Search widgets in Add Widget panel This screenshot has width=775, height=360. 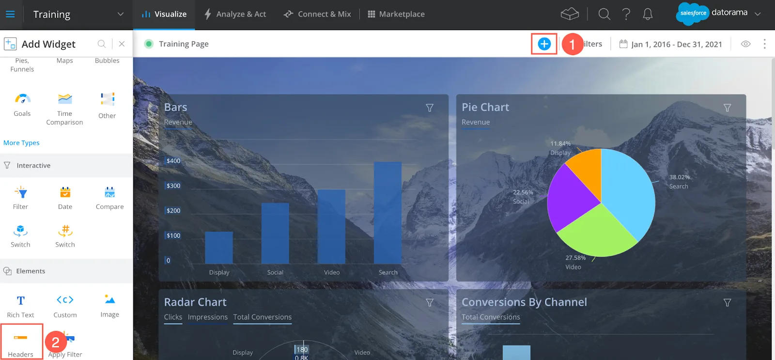[102, 44]
